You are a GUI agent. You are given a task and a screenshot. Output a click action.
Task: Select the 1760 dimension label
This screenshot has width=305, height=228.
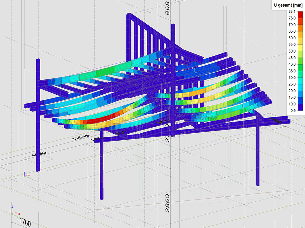(x=24, y=222)
